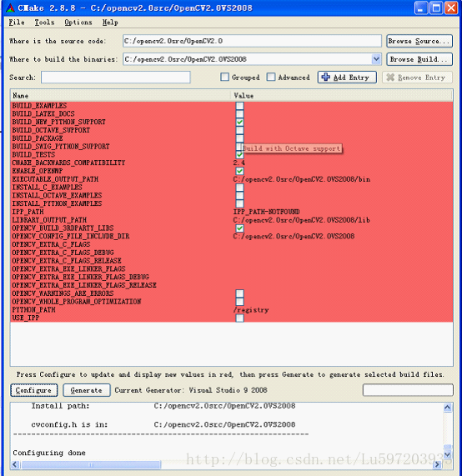Click the CMake logo icon in title bar
Screen dimensions: 462x476
coord(10,8)
